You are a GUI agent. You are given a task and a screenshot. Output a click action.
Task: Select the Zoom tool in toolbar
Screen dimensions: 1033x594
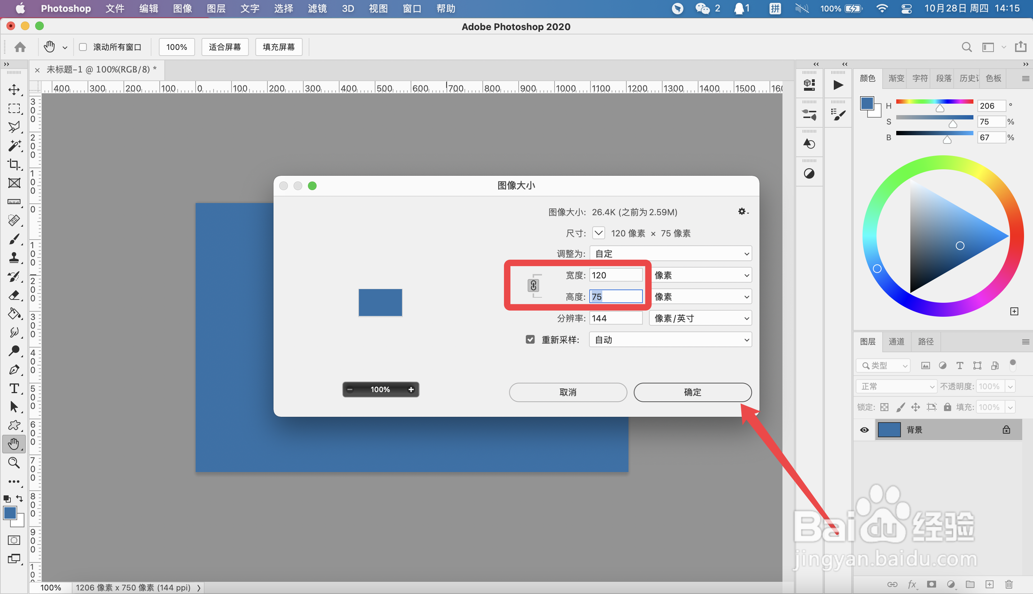click(x=14, y=463)
